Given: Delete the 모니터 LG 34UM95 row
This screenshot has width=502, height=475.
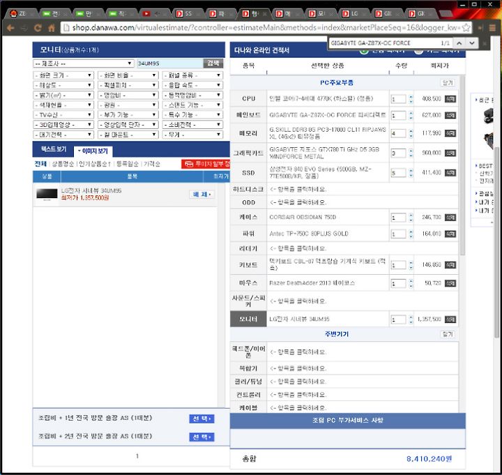Looking at the screenshot, I should 450,319.
